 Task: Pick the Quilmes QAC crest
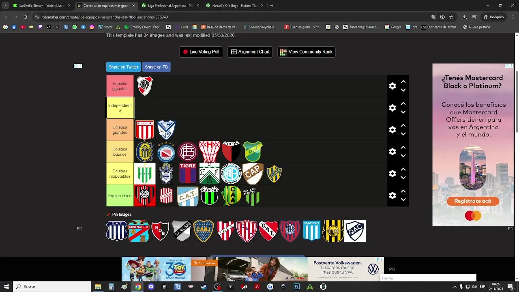(x=355, y=231)
